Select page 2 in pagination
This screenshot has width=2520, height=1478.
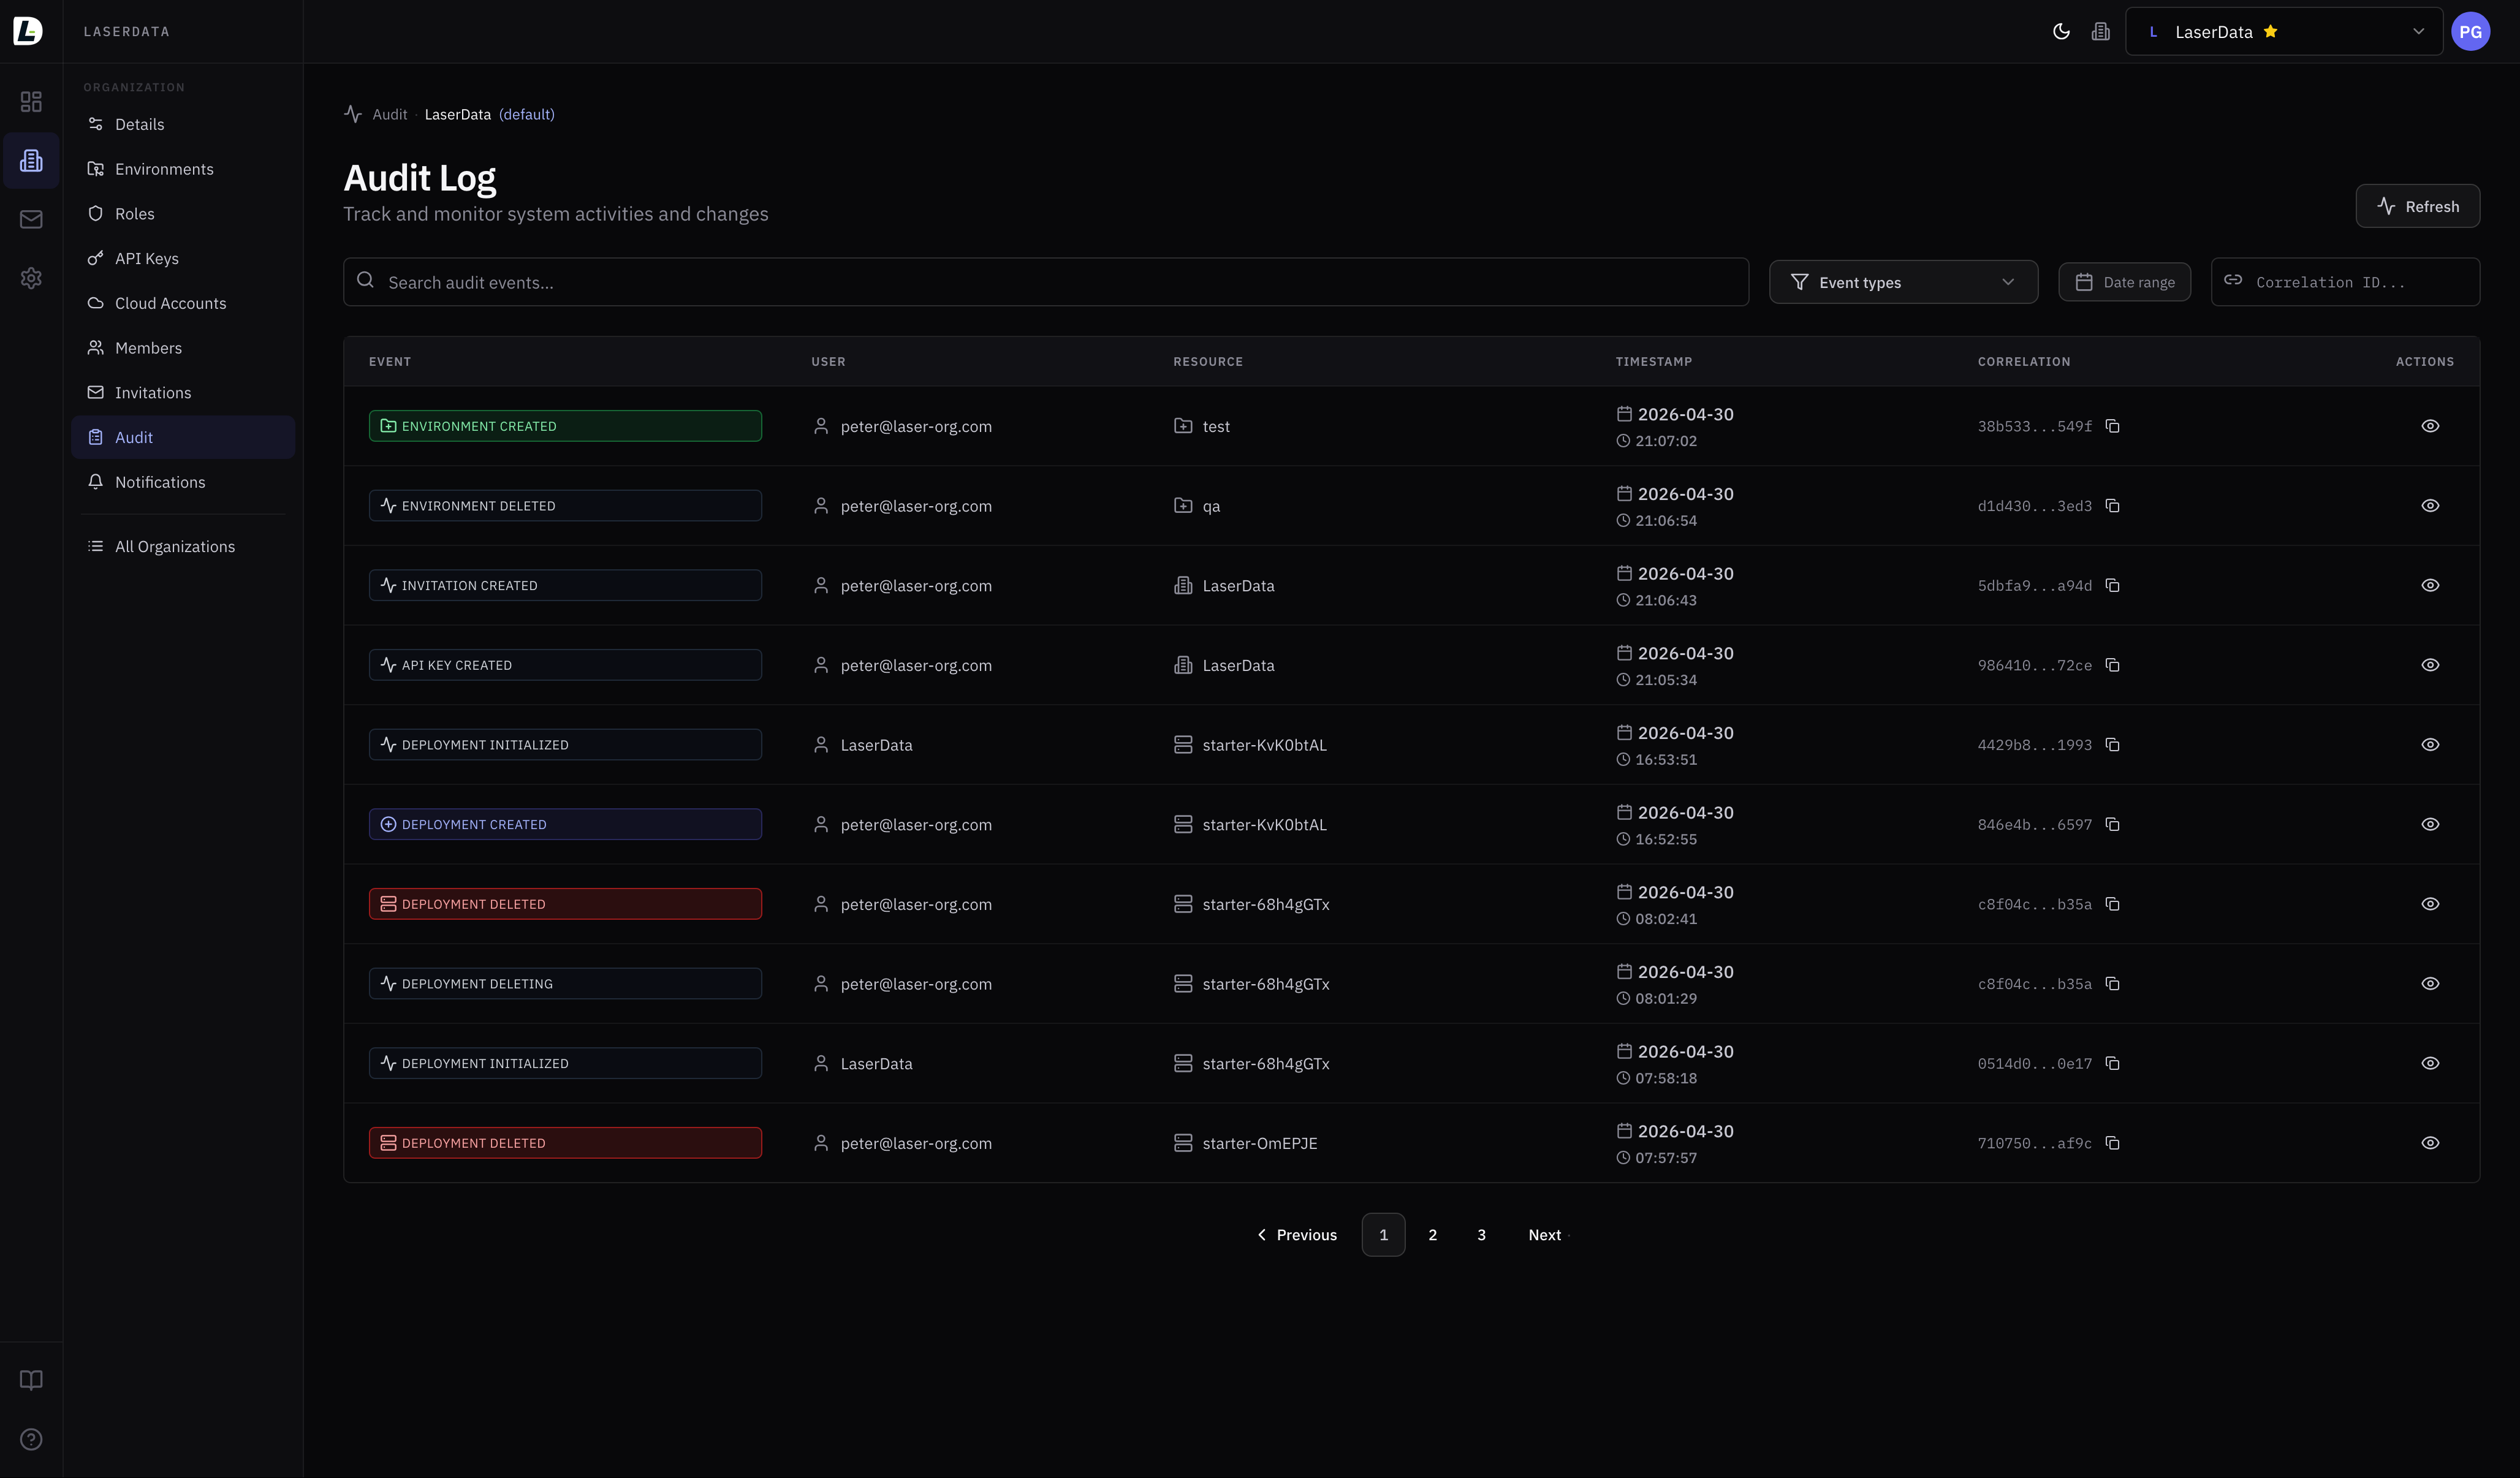1432,1235
